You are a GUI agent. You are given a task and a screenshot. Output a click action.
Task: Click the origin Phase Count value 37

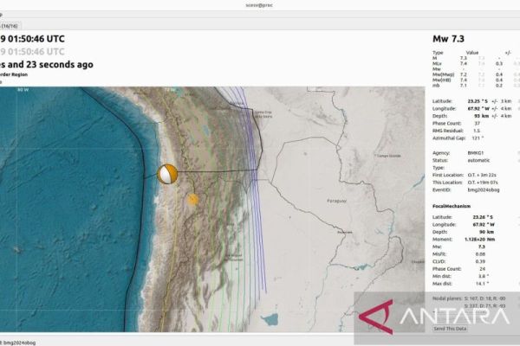point(478,123)
